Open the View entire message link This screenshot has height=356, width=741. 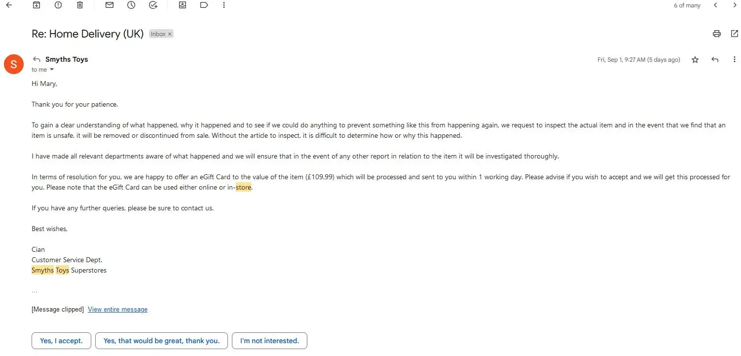pos(117,310)
